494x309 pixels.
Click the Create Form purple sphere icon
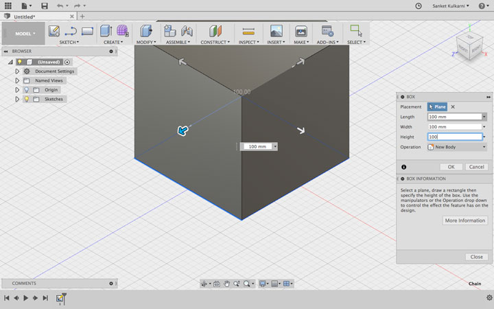click(122, 31)
